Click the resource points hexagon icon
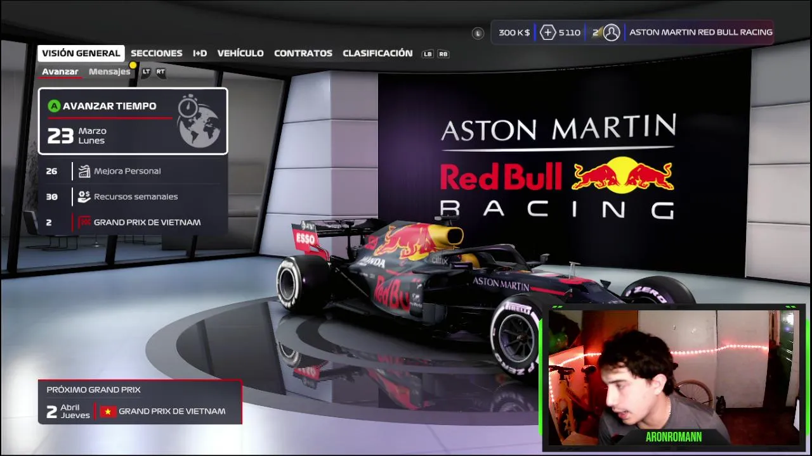Screen dimensions: 812x456 point(548,32)
